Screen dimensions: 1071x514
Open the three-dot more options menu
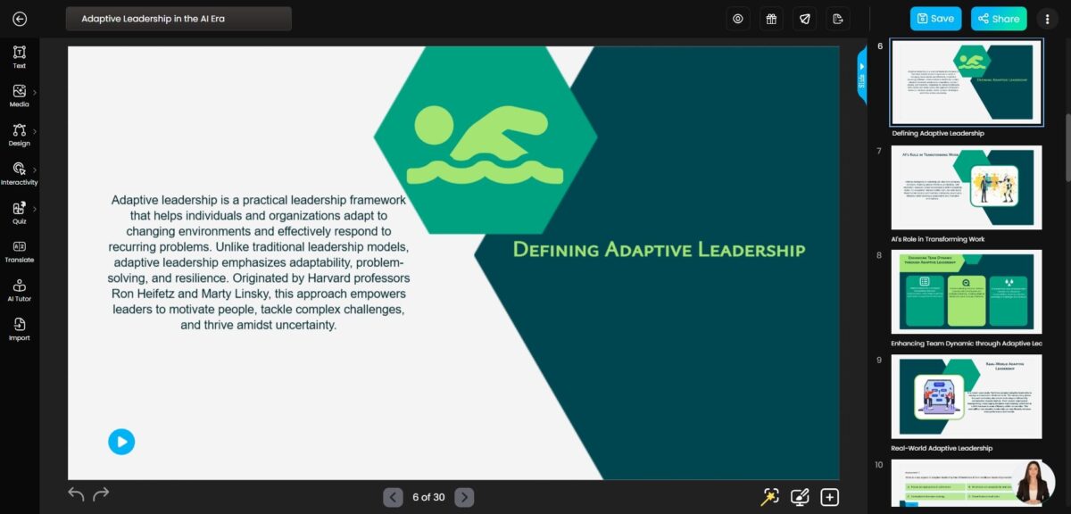tap(1047, 19)
